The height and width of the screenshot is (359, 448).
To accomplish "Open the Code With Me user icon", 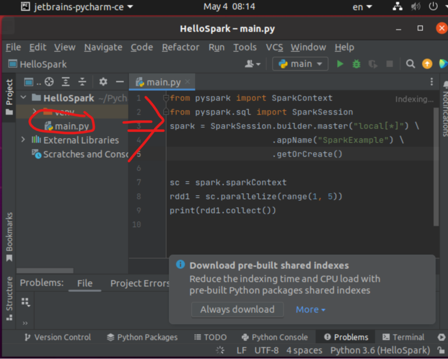I will click(252, 64).
